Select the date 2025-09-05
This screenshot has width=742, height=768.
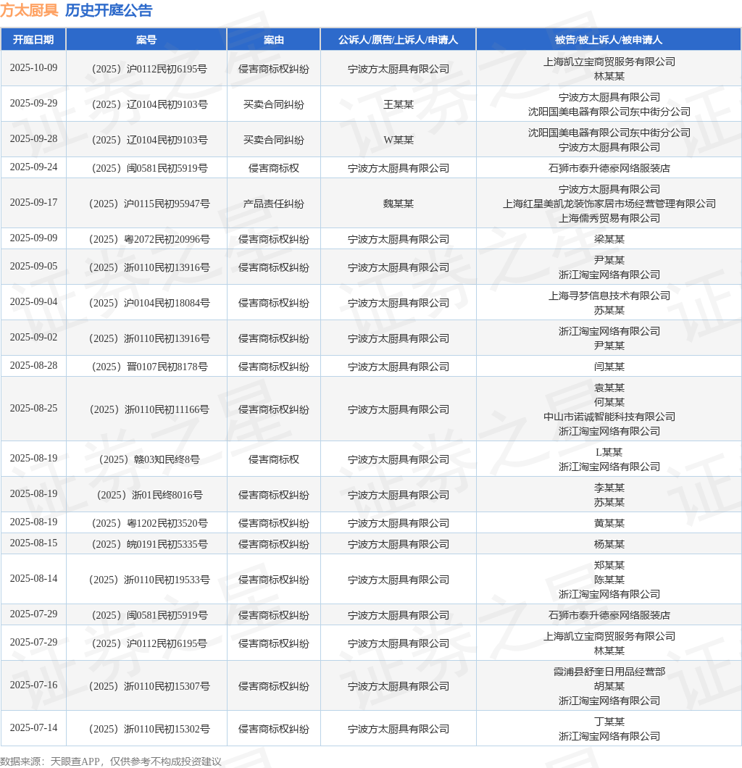33,267
